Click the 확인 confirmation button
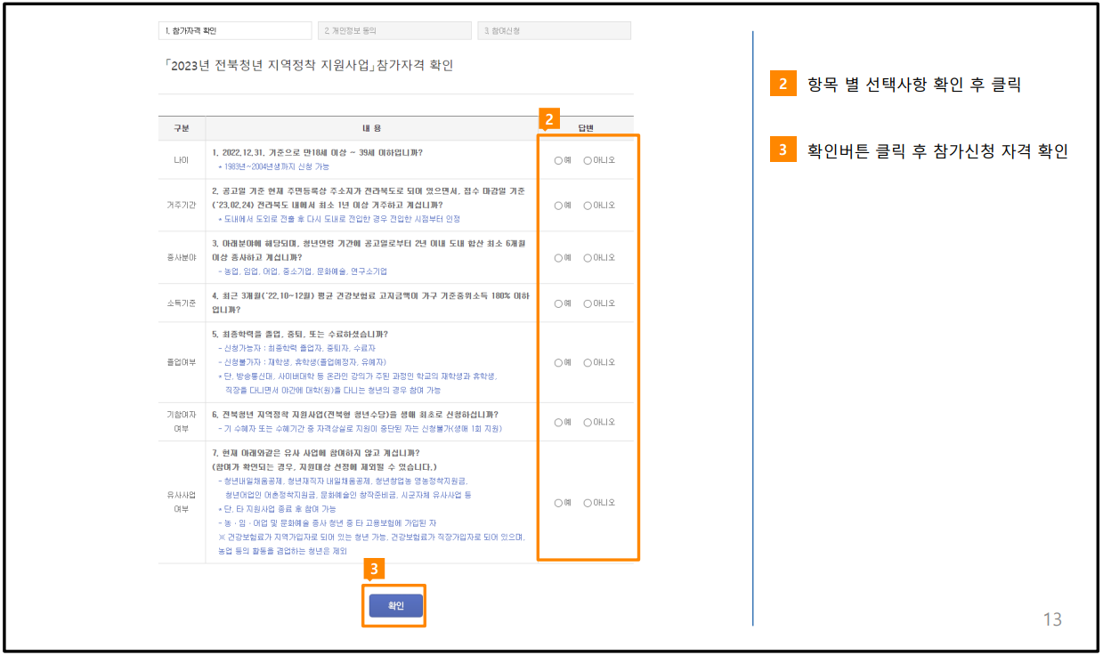 (x=394, y=604)
